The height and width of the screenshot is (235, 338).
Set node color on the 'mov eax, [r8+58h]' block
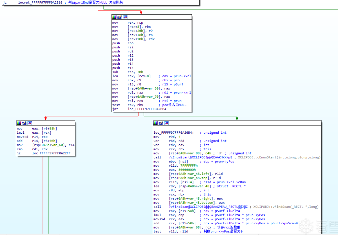[19, 123]
